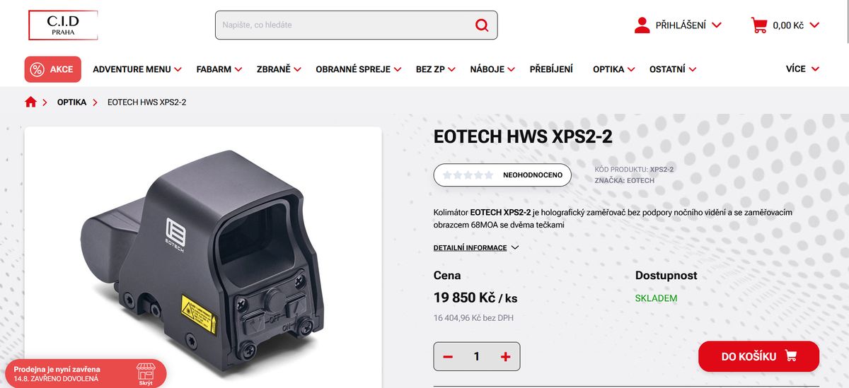Open the Adventure Menu dropdown
Screen dimensions: 849x388
137,69
